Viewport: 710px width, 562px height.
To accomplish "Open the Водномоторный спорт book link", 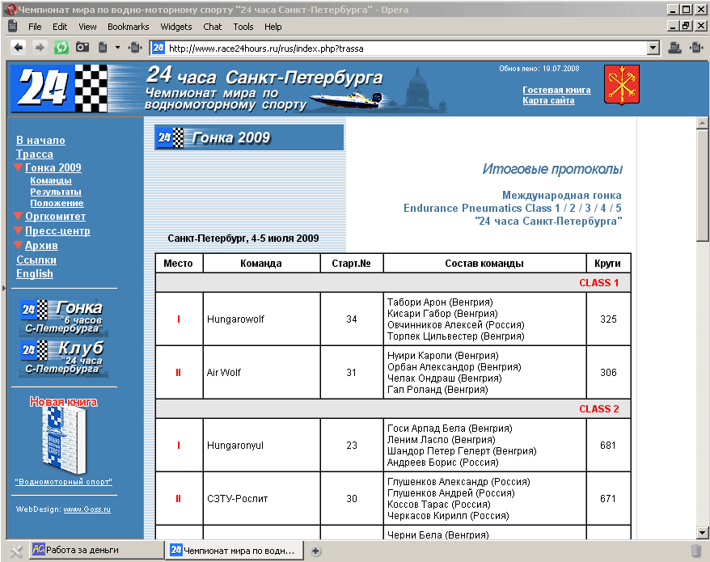I will point(63,482).
